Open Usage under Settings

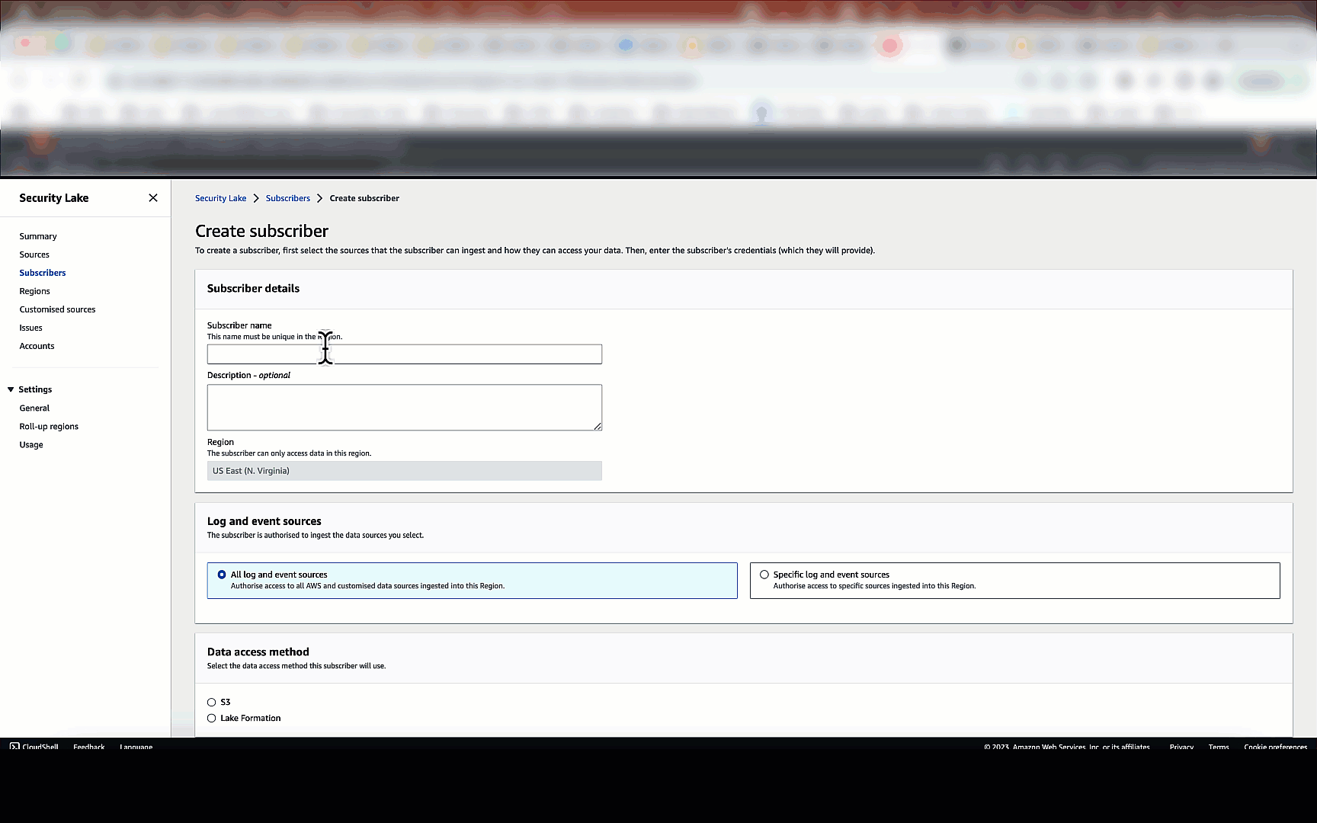coord(31,445)
